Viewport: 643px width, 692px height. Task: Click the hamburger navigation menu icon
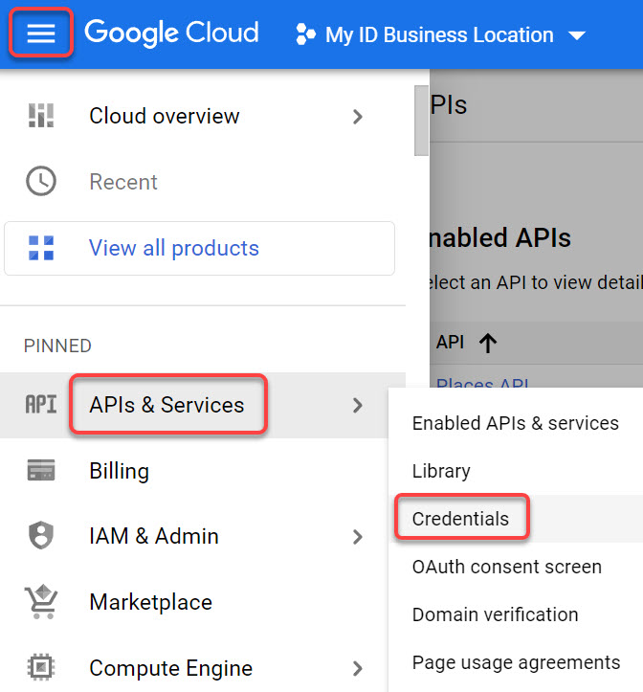point(41,34)
